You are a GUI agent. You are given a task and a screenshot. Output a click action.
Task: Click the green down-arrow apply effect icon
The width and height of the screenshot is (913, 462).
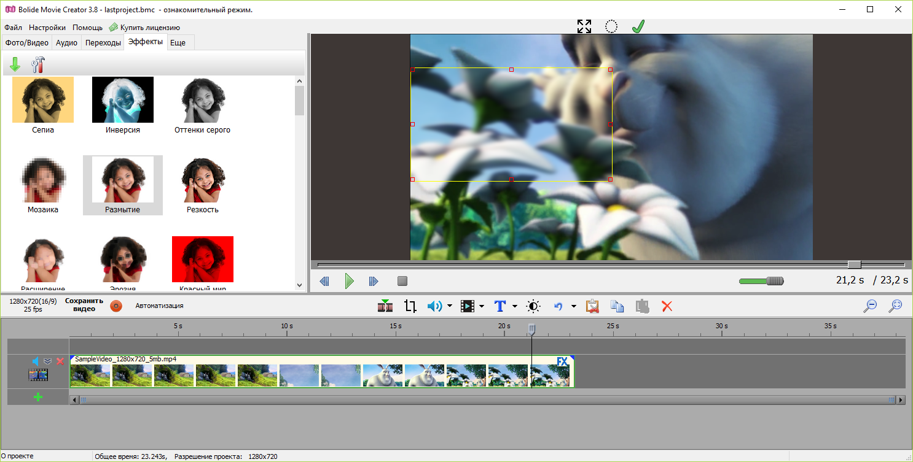pyautogui.click(x=15, y=64)
